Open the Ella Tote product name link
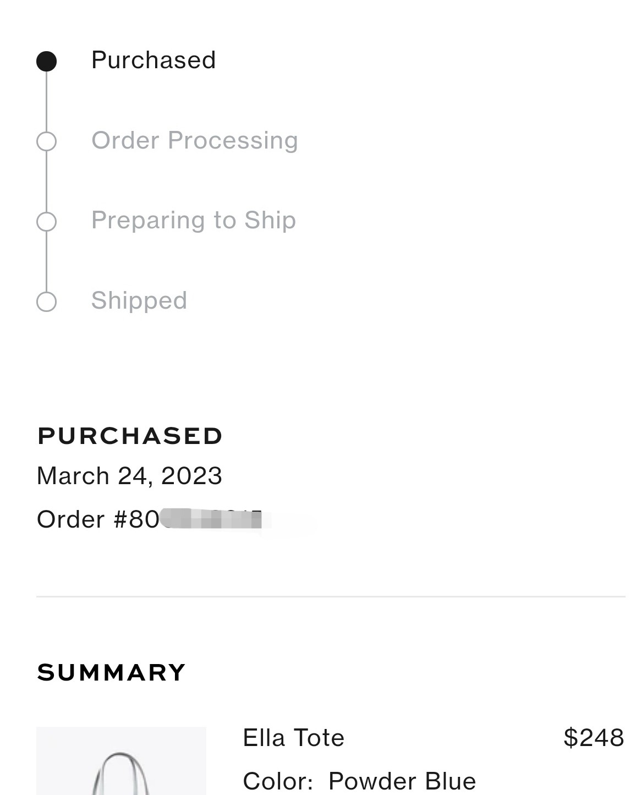Screen dimensions: 636x795 tap(293, 738)
